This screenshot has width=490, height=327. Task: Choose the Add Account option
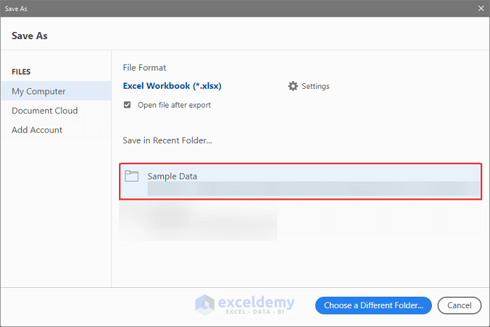[x=37, y=130]
